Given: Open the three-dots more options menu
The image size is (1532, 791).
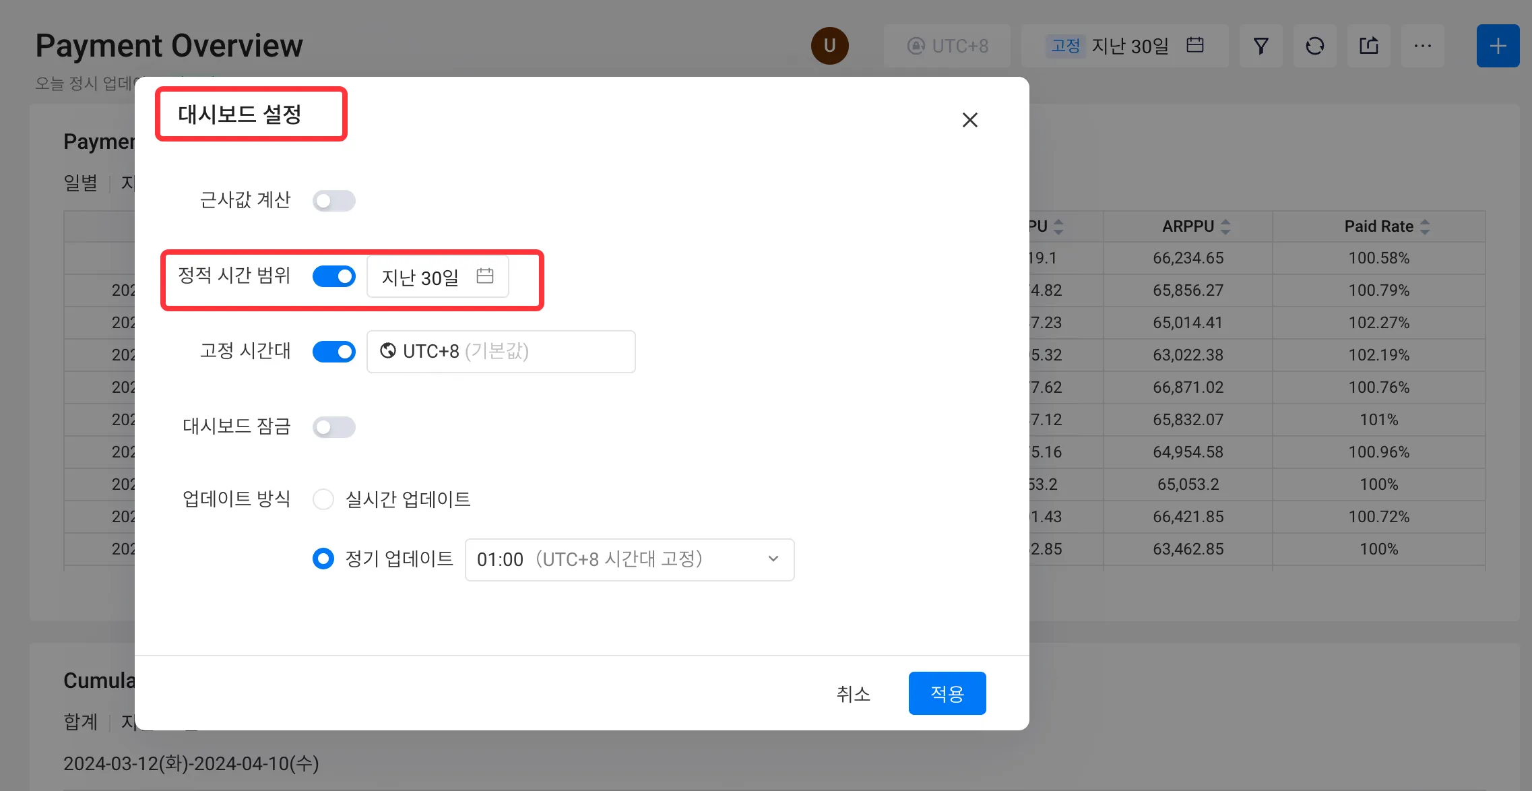Looking at the screenshot, I should point(1422,46).
